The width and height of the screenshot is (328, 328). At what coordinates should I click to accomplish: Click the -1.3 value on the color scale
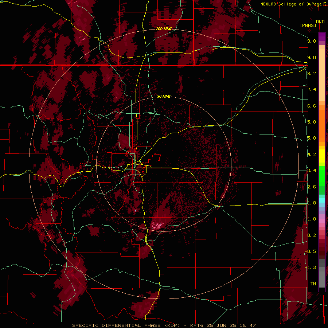[310, 268]
